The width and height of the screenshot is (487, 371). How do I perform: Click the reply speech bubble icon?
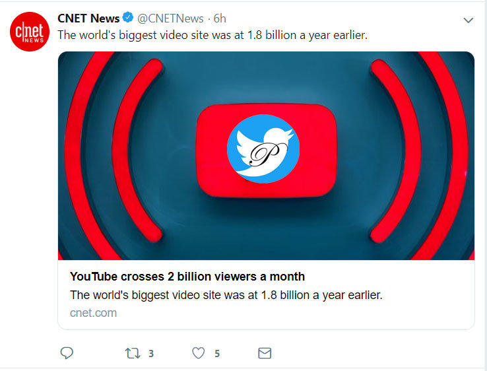point(67,353)
